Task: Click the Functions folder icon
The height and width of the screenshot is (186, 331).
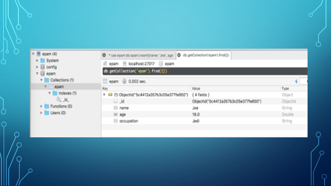Action: click(47, 106)
